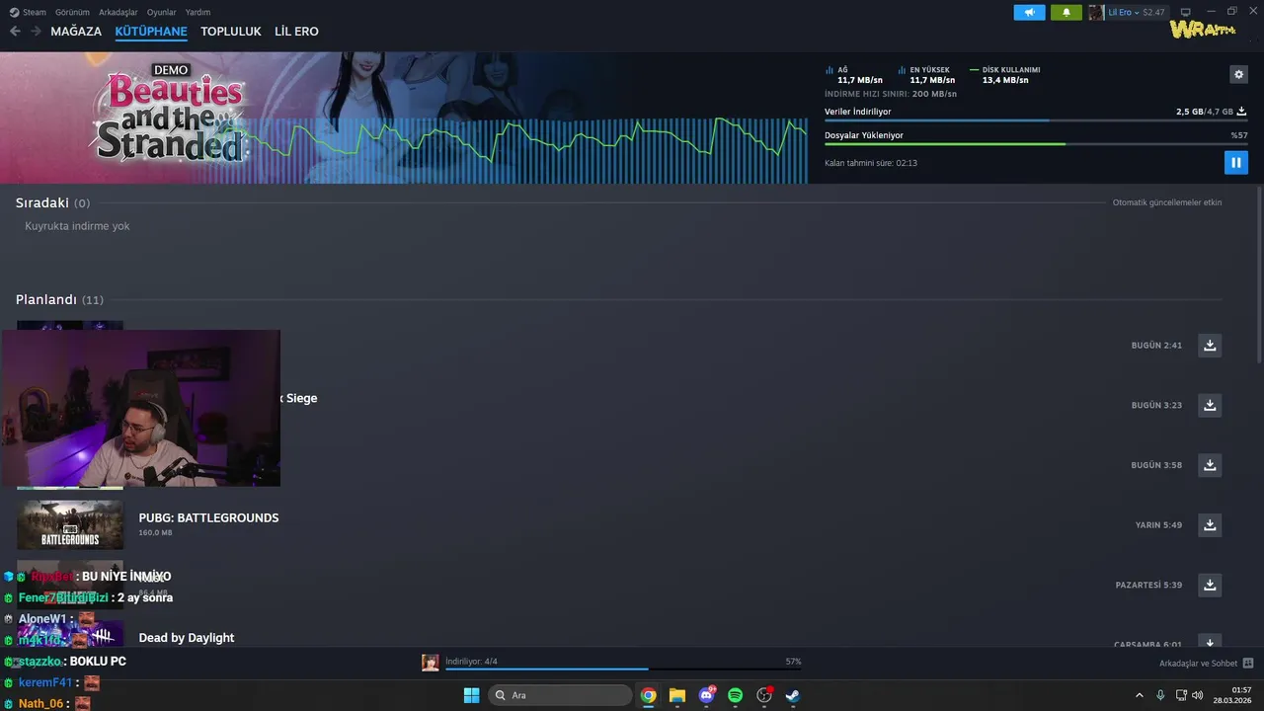This screenshot has width=1264, height=711.
Task: Open File Explorer from the taskbar
Action: [676, 695]
